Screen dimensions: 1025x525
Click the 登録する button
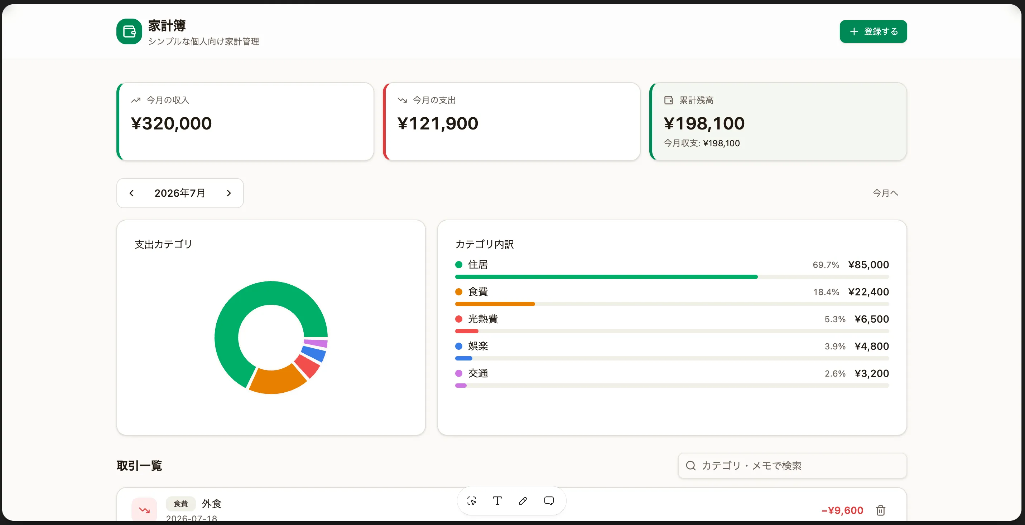coord(873,31)
